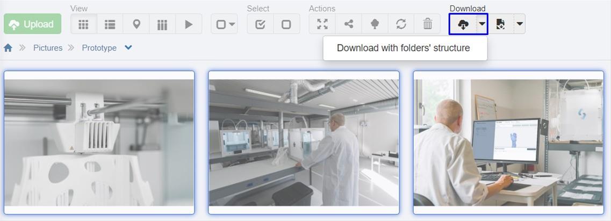
Task: Click the fullscreen expand arrows icon
Action: tap(322, 24)
